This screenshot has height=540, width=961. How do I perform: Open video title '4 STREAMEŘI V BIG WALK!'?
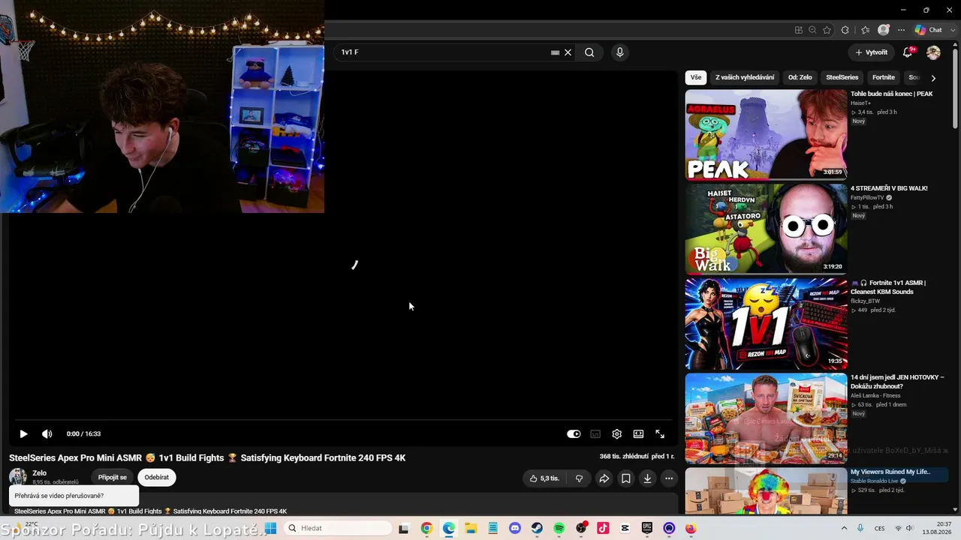click(889, 188)
